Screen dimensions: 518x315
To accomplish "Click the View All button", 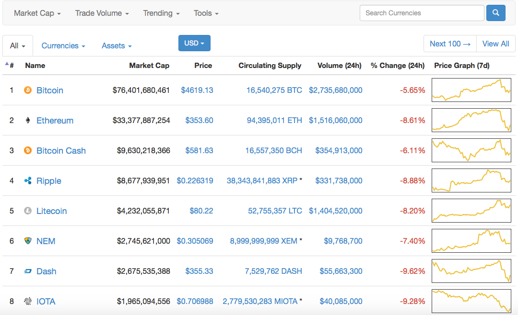I will tap(495, 44).
